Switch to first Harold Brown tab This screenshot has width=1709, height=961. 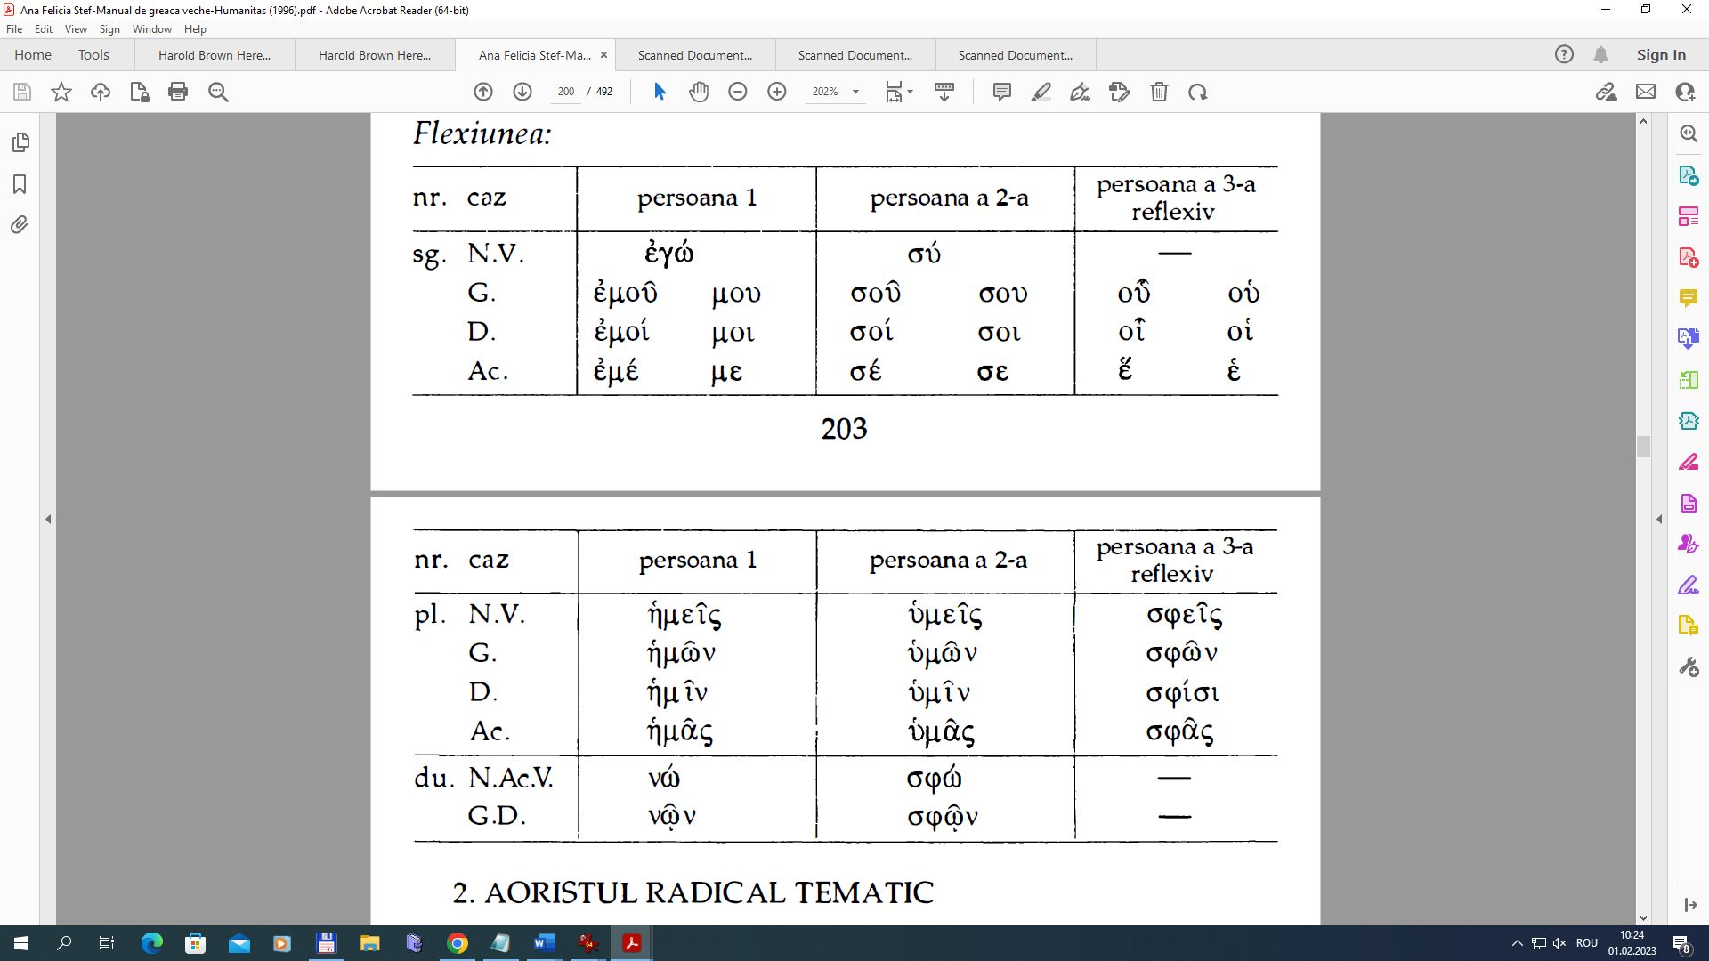click(x=215, y=55)
